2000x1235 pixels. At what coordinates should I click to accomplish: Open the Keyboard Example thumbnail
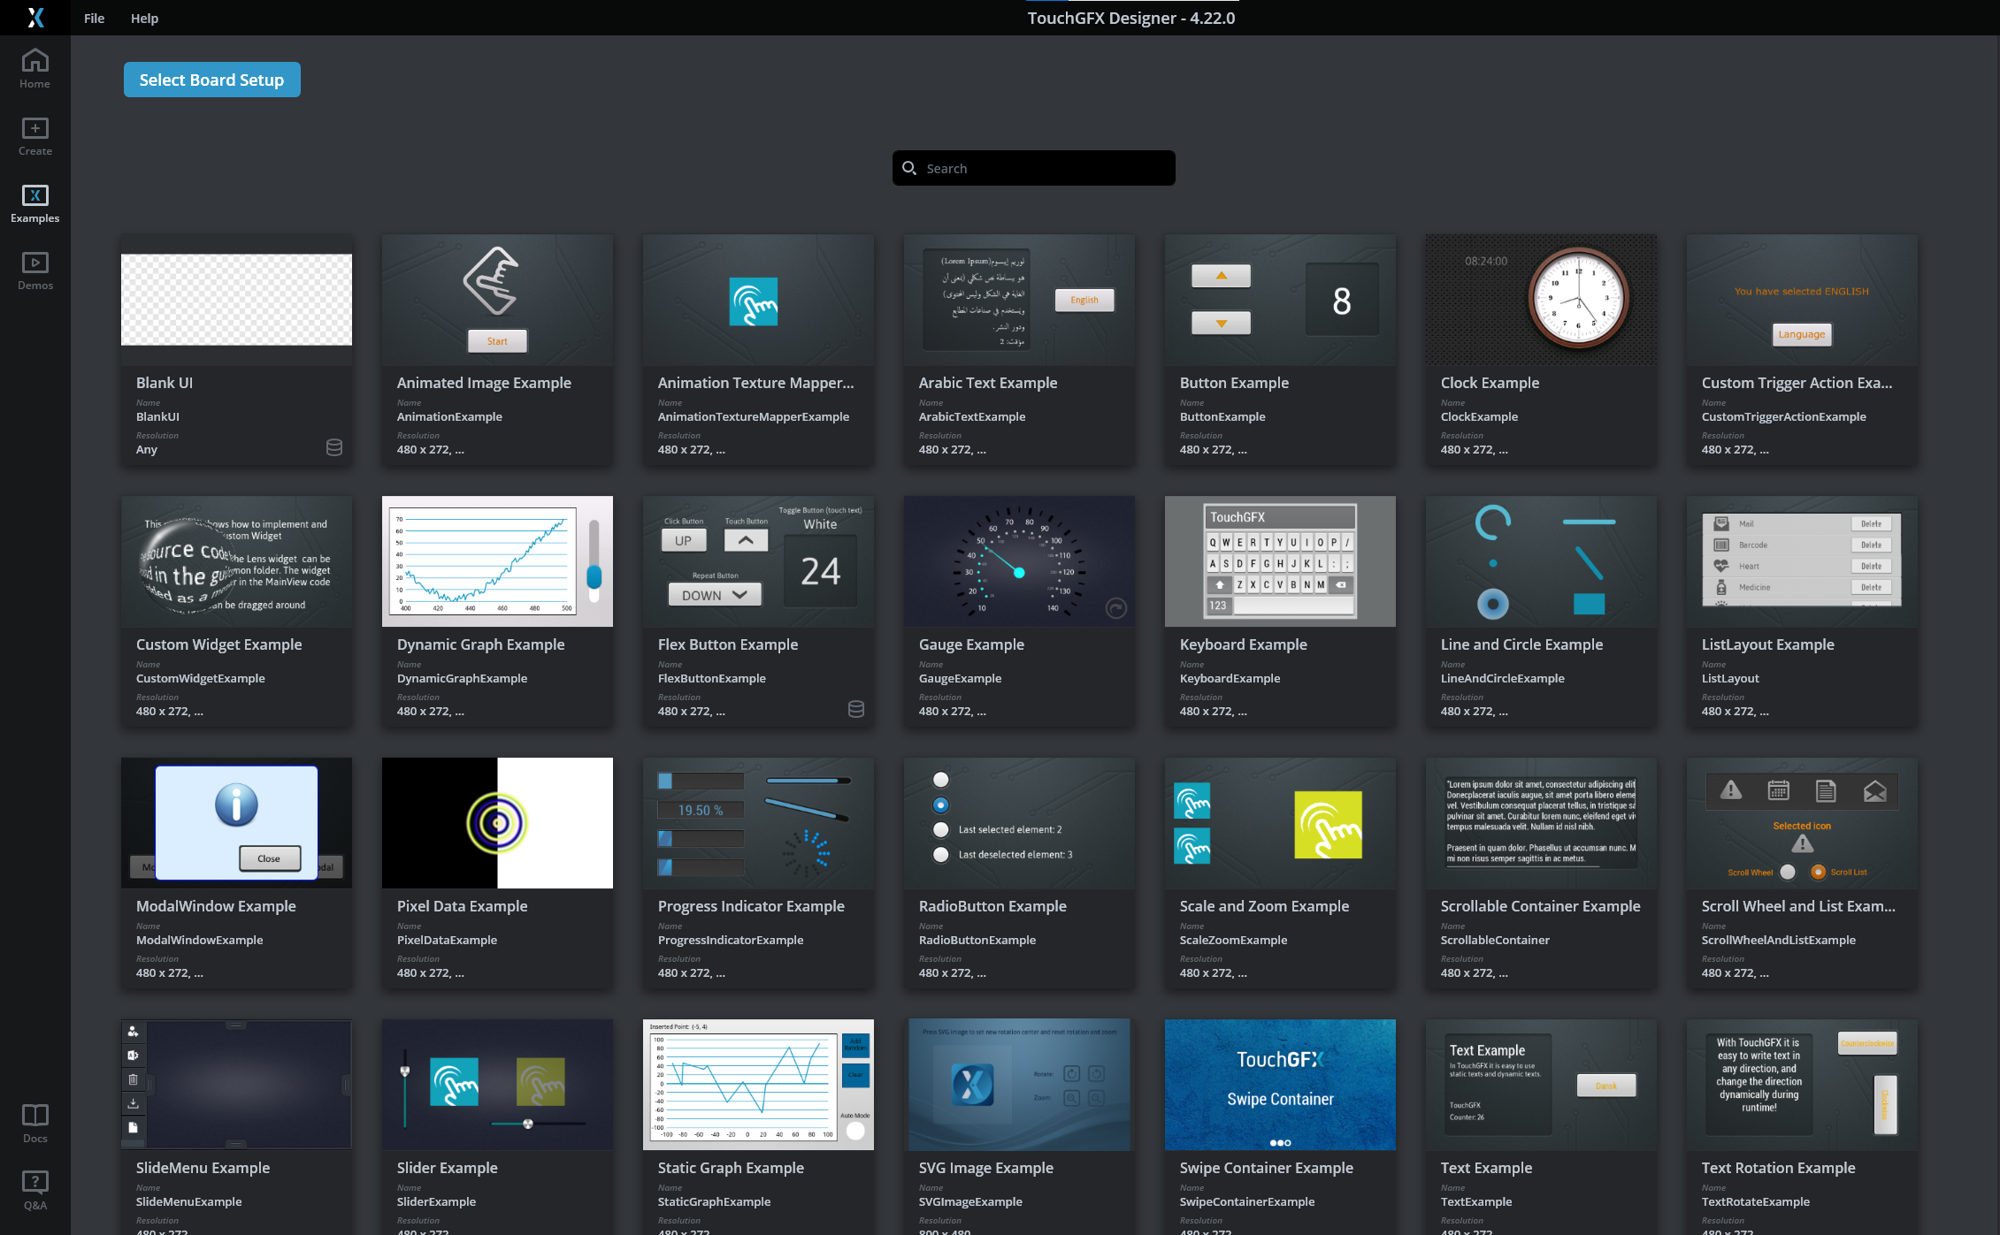click(x=1280, y=561)
